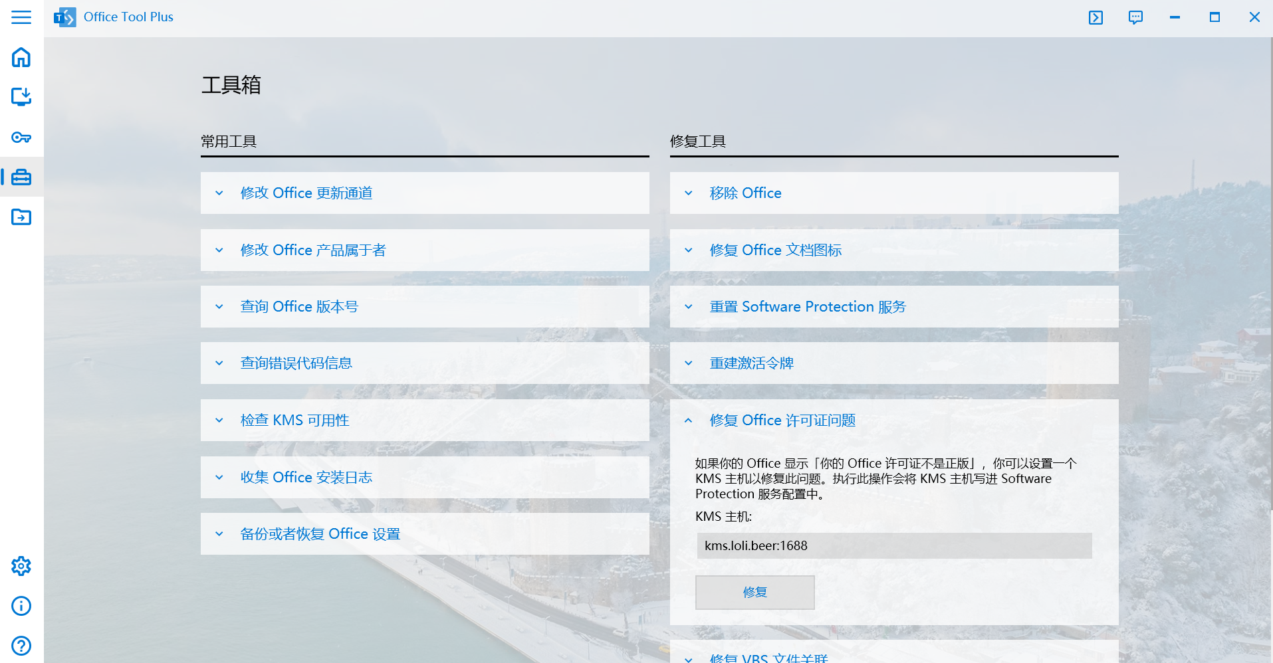Expand chevron for 查询 Office 版本号
The image size is (1273, 663).
click(219, 307)
